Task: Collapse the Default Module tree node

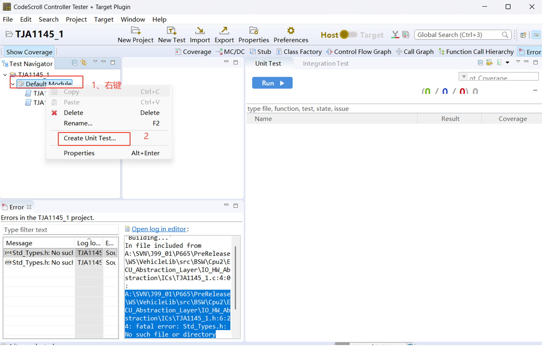Action: pyautogui.click(x=13, y=84)
